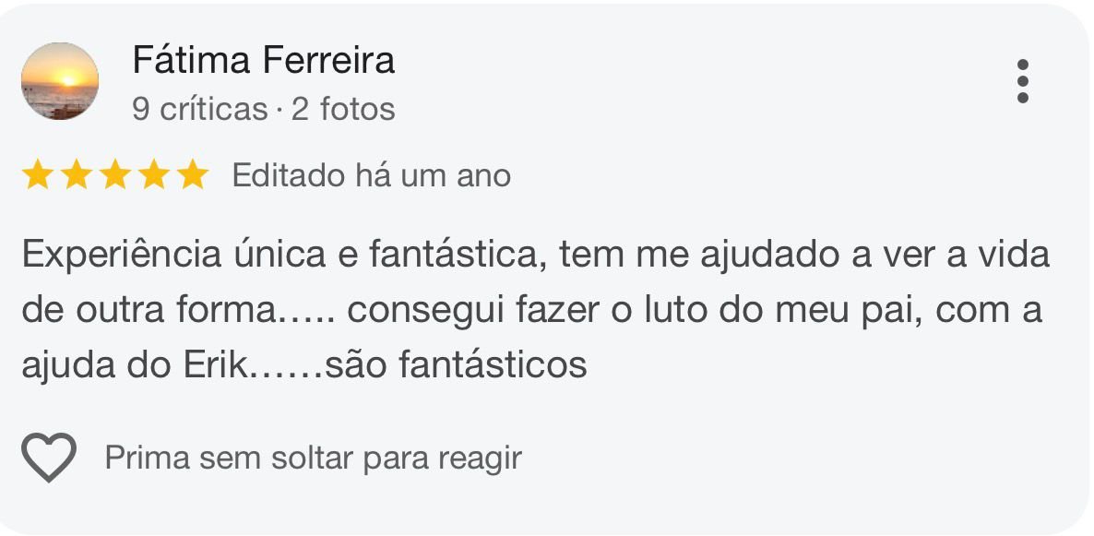Click 'Prima sem soltar para reagir' text

click(314, 455)
